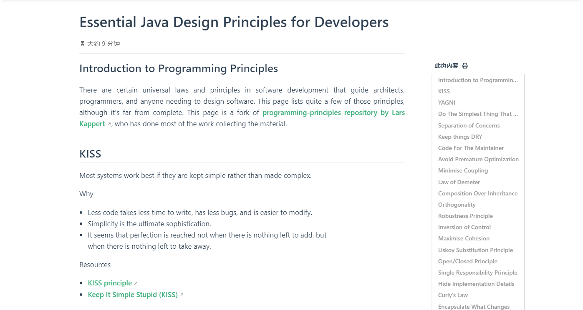Click the hourglass reading-time icon
583x310 pixels.
[x=82, y=43]
